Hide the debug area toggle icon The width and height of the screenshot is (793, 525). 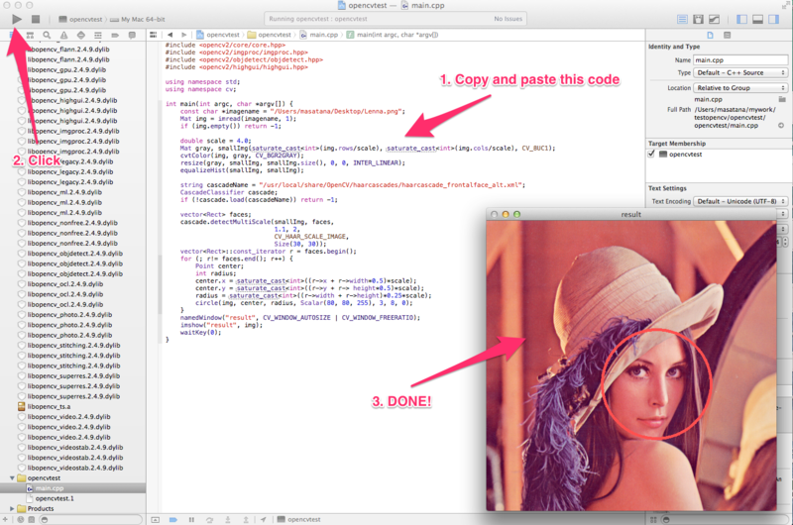click(x=156, y=519)
